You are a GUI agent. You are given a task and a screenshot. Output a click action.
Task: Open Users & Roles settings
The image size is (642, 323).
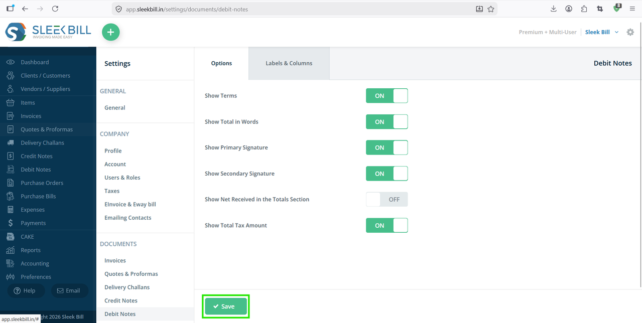coord(122,178)
